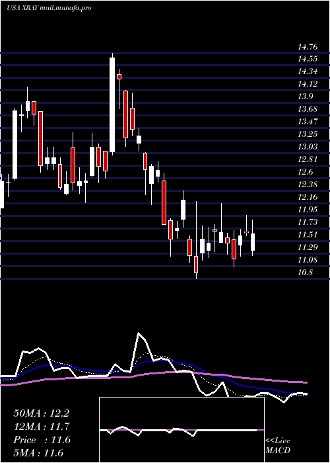
Task: Click the 11.29 price axis label
Action: pos(308,247)
